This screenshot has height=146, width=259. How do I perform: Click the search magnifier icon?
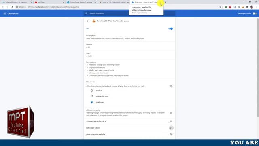(x=86, y=13)
